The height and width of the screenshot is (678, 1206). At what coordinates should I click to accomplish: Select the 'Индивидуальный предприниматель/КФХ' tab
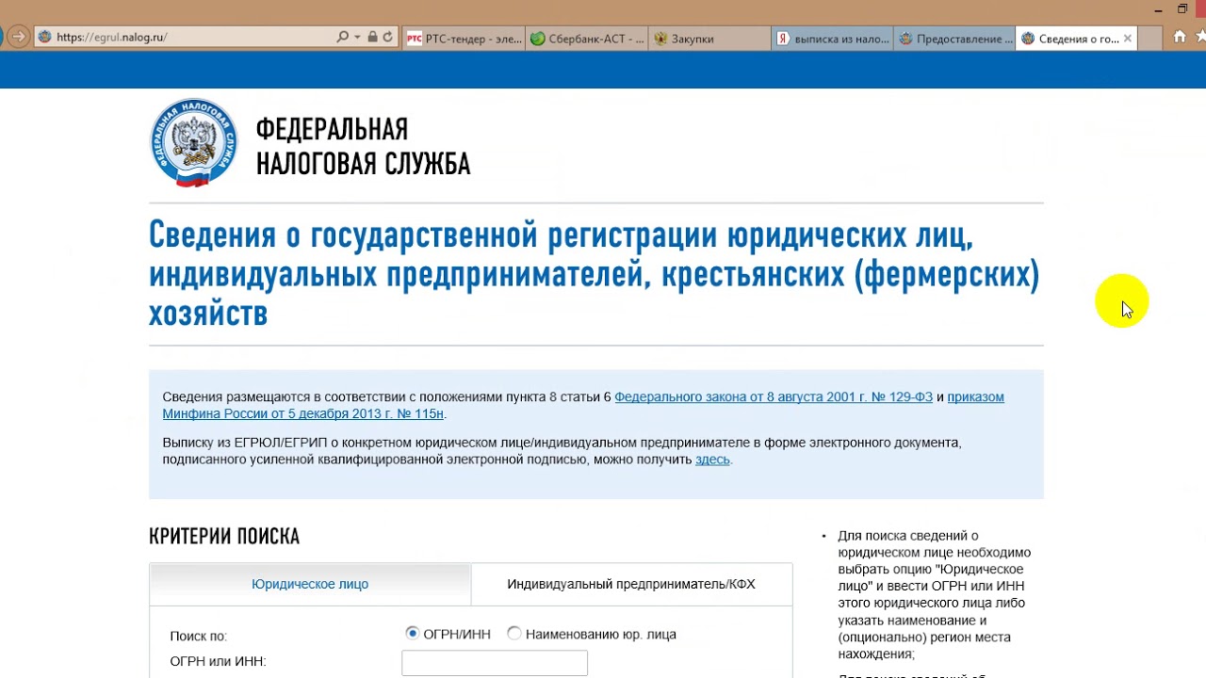click(x=631, y=584)
